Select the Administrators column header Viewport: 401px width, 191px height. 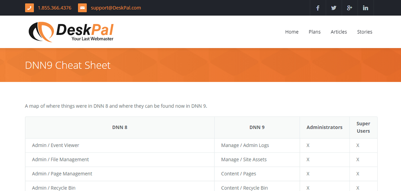coord(325,128)
